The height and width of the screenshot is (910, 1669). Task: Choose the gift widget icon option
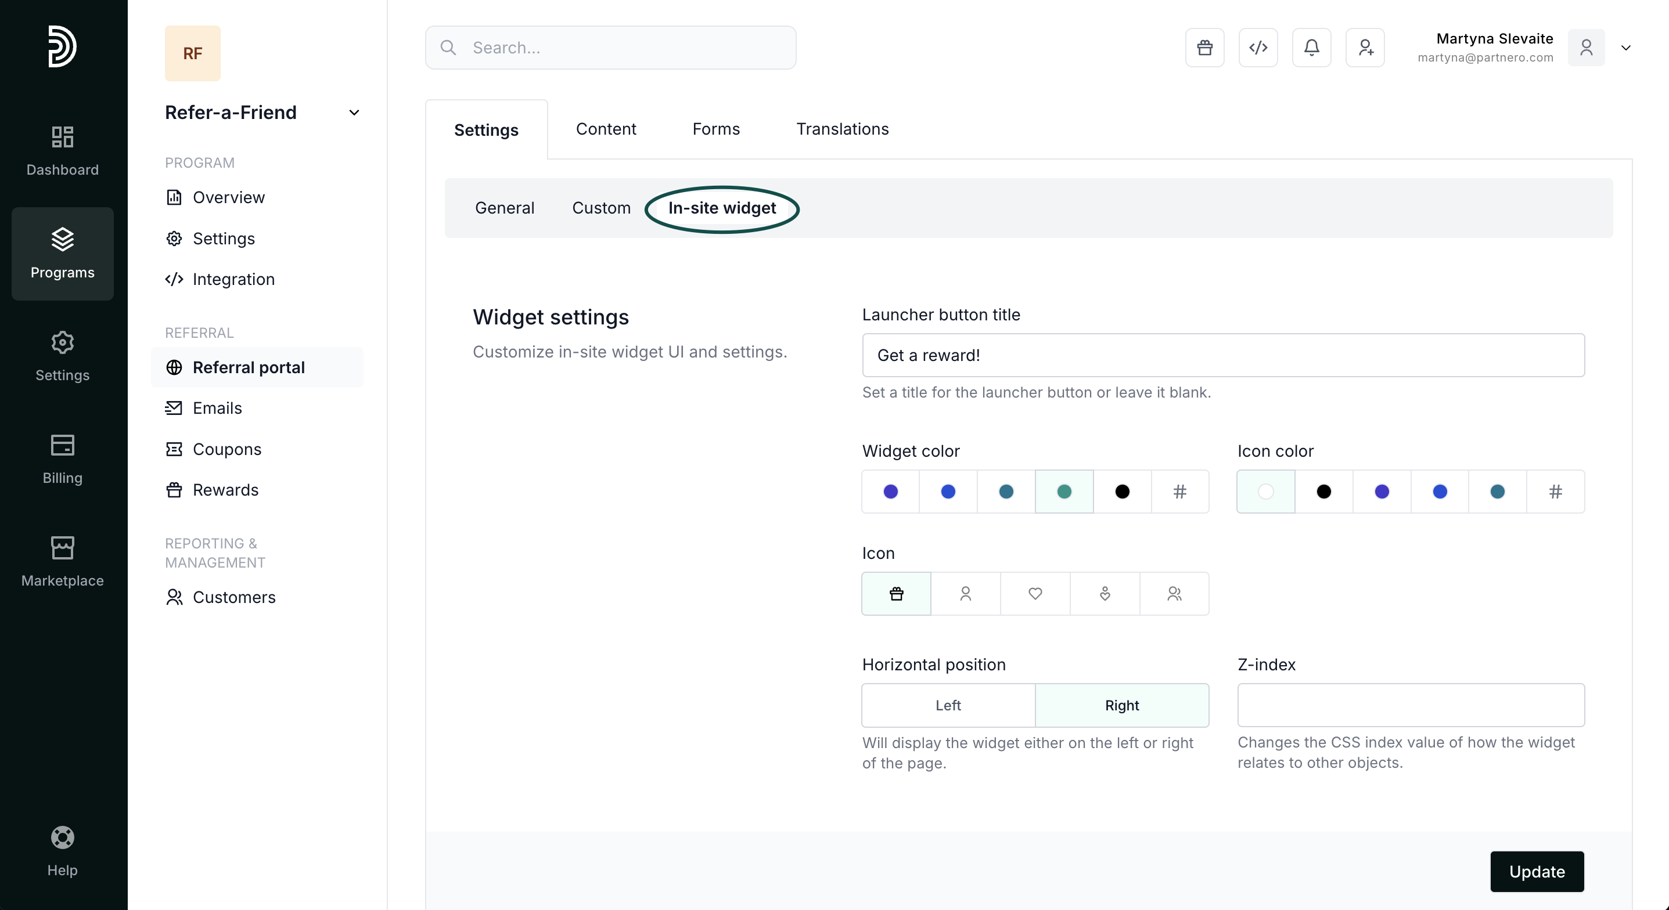coord(896,593)
